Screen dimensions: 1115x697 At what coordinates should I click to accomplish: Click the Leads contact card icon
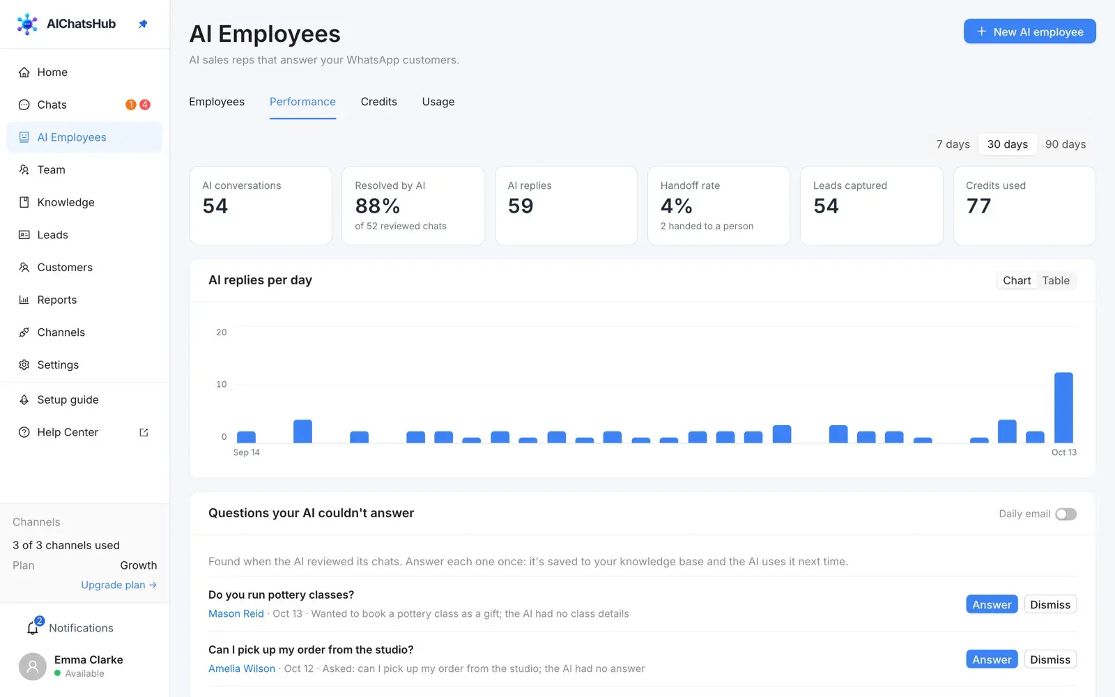(x=24, y=235)
